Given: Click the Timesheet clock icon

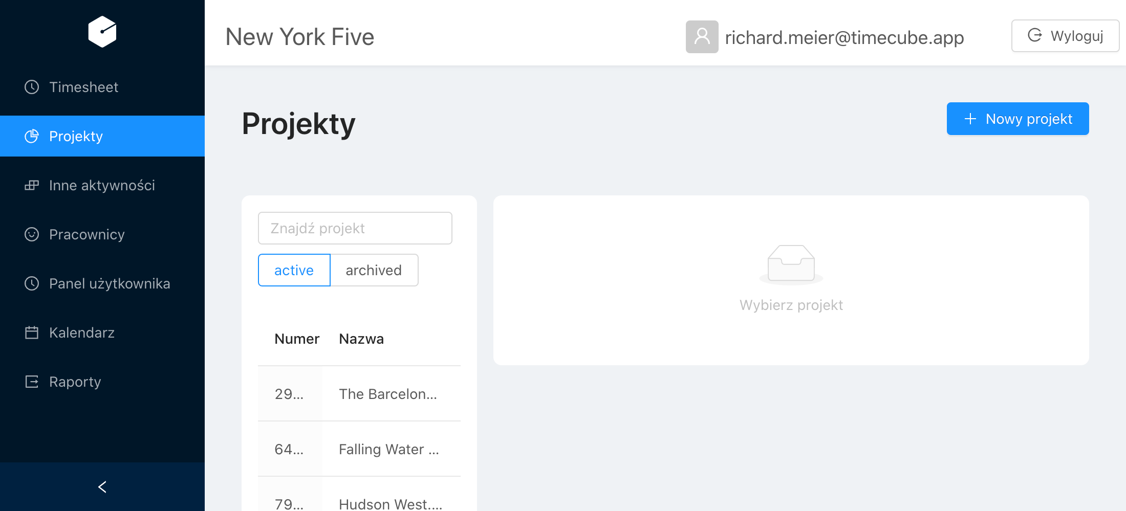Looking at the screenshot, I should [x=32, y=87].
